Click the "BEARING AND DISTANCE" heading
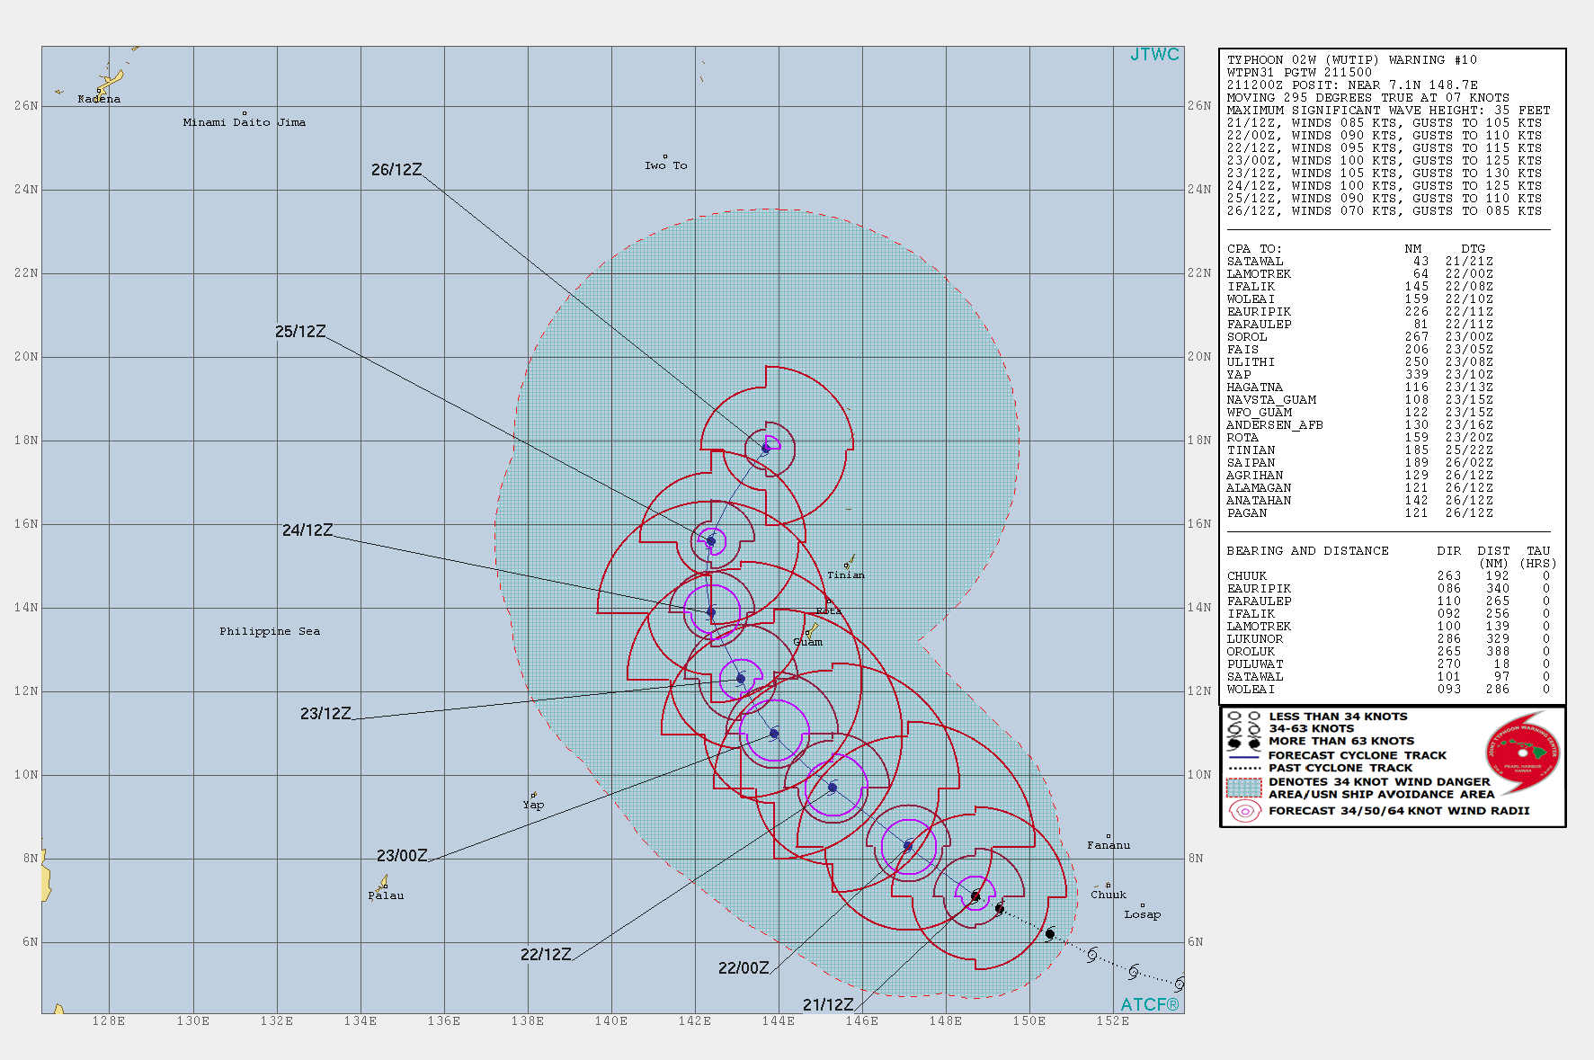 (1307, 551)
